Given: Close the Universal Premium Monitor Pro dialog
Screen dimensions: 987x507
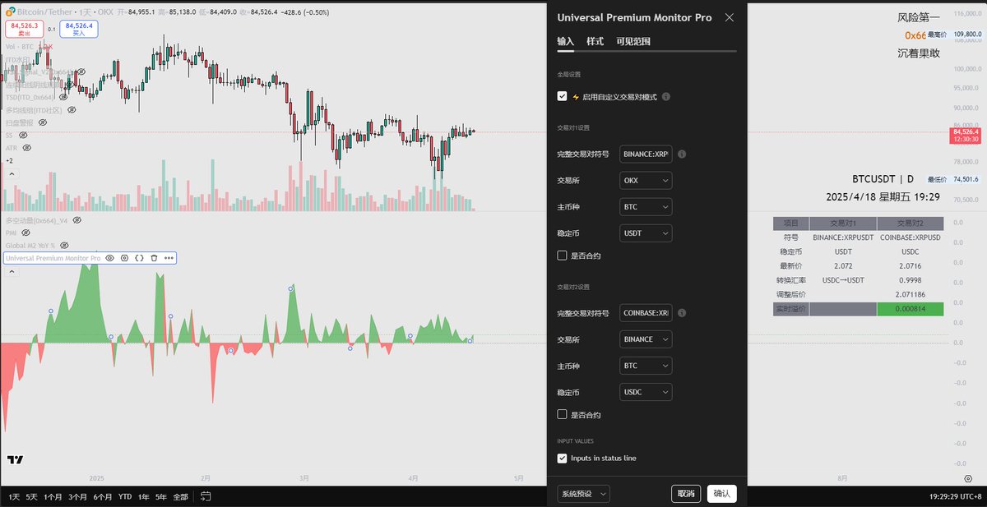Looking at the screenshot, I should tap(729, 17).
